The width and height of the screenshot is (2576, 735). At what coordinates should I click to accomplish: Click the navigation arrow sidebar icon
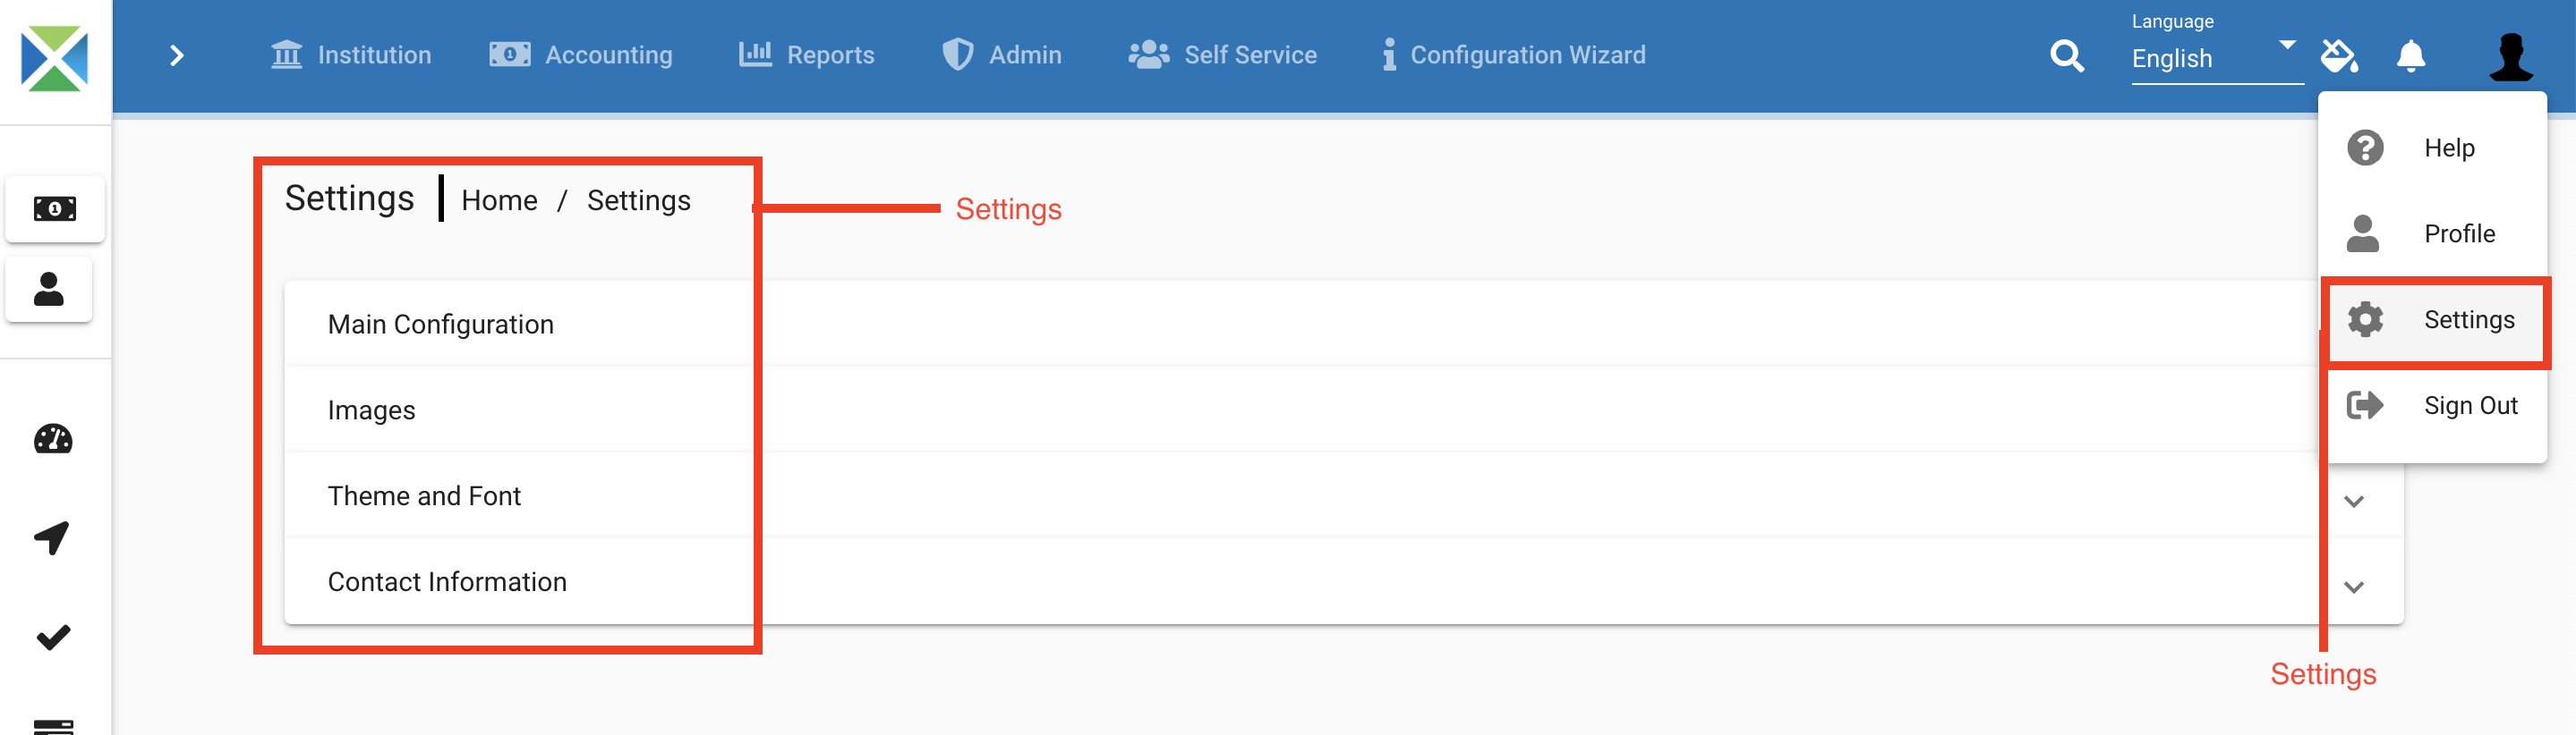tap(52, 537)
